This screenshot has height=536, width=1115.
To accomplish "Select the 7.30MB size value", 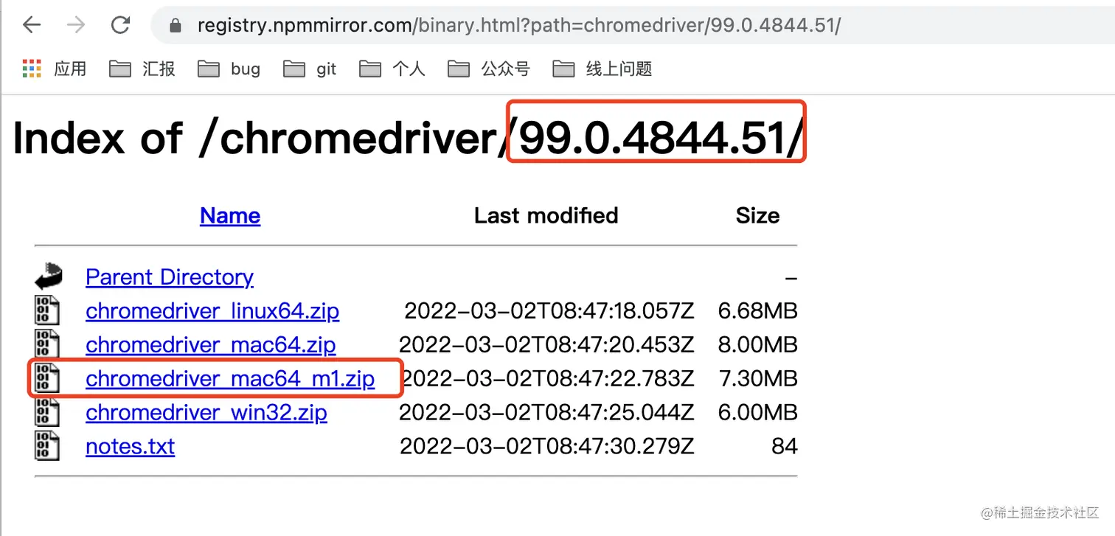I will coord(758,379).
